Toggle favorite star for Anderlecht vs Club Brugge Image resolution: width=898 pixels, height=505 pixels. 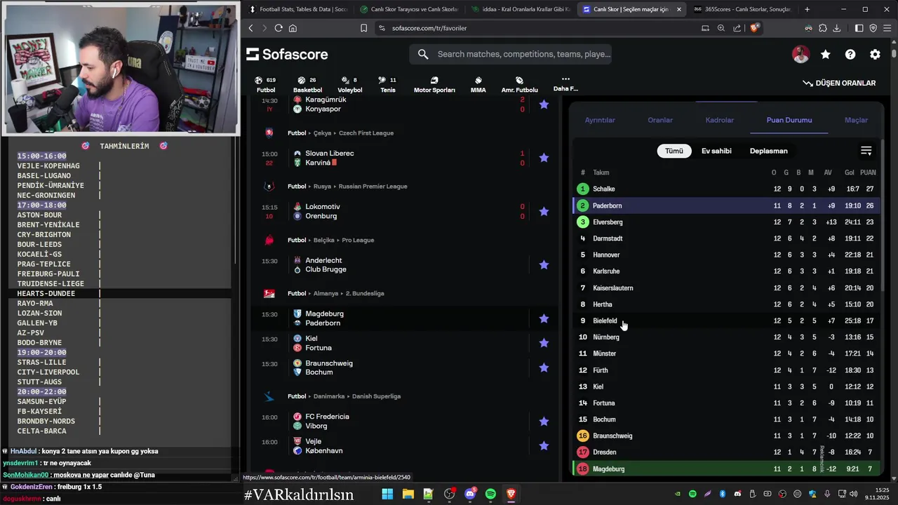click(544, 264)
